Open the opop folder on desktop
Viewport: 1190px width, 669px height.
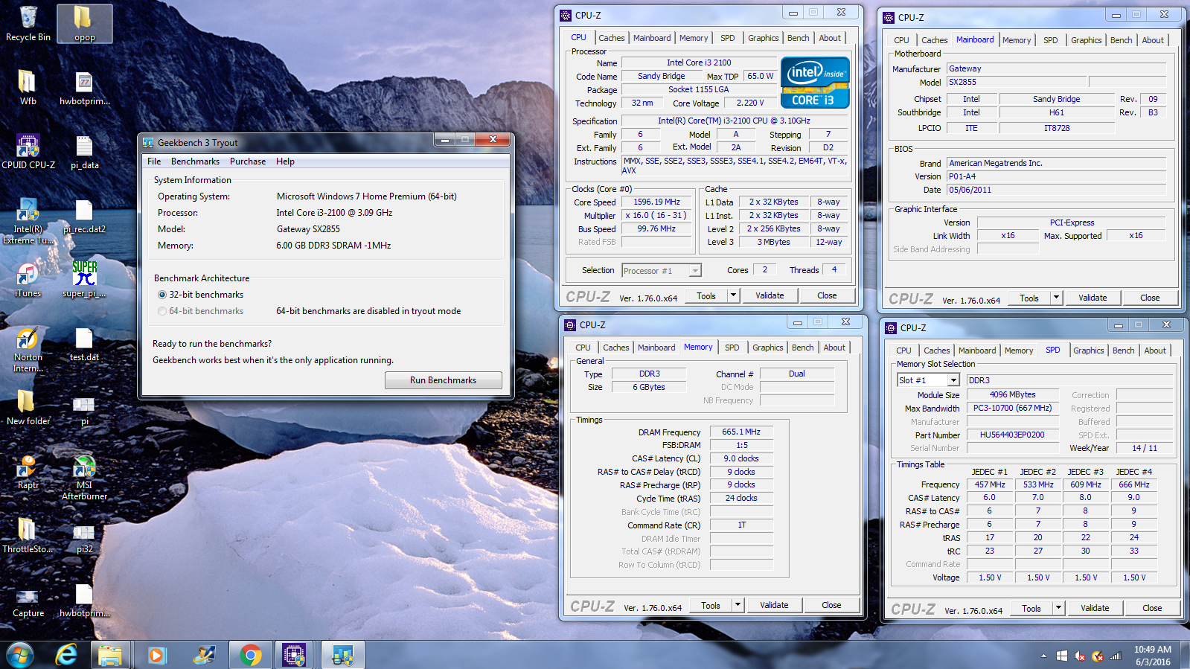(84, 24)
